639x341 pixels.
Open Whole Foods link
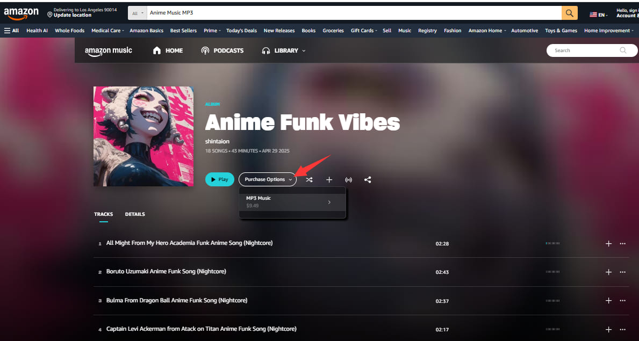[70, 31]
